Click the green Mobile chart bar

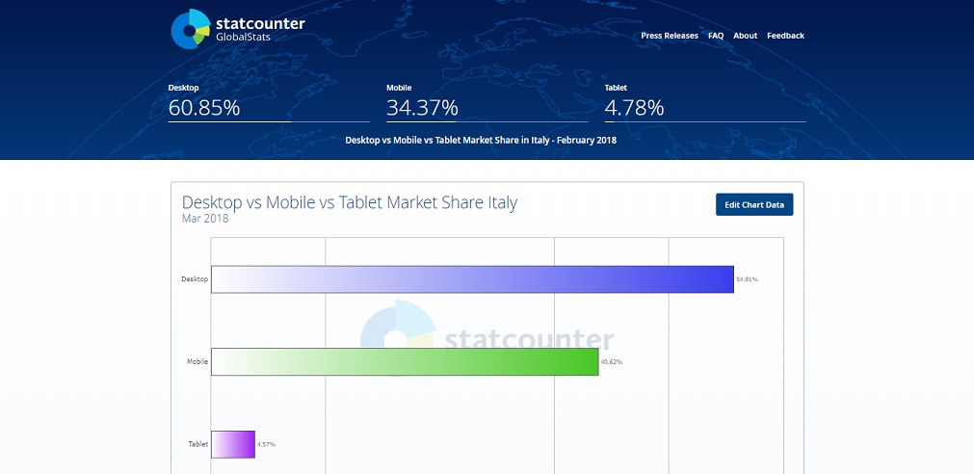[x=405, y=361]
